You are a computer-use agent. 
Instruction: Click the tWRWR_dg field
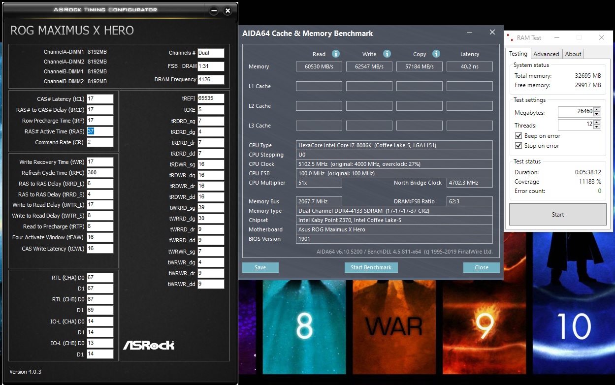(x=211, y=262)
